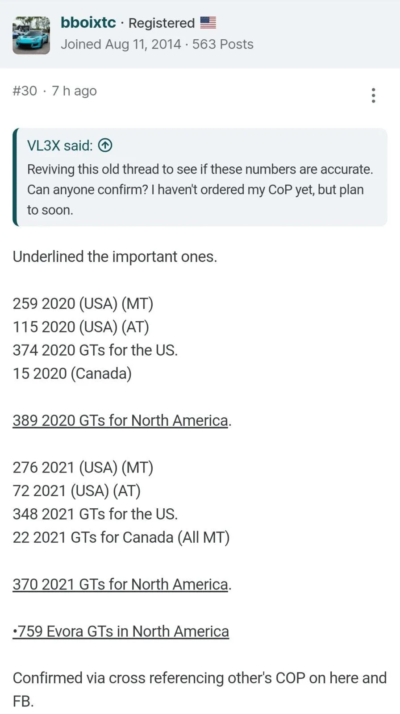Click the Joined Aug 11, 2014 text
The width and height of the screenshot is (400, 714).
(x=121, y=44)
